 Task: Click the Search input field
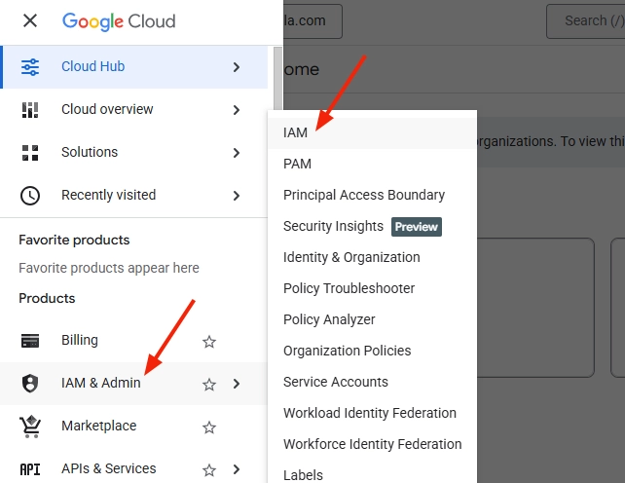[x=584, y=20]
